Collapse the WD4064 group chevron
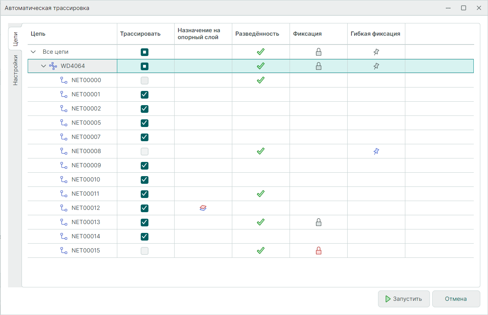The height and width of the screenshot is (315, 488). coord(43,66)
